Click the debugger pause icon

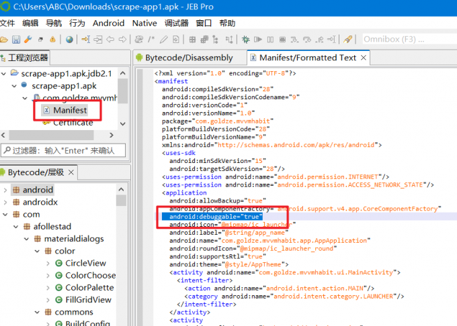(271, 40)
